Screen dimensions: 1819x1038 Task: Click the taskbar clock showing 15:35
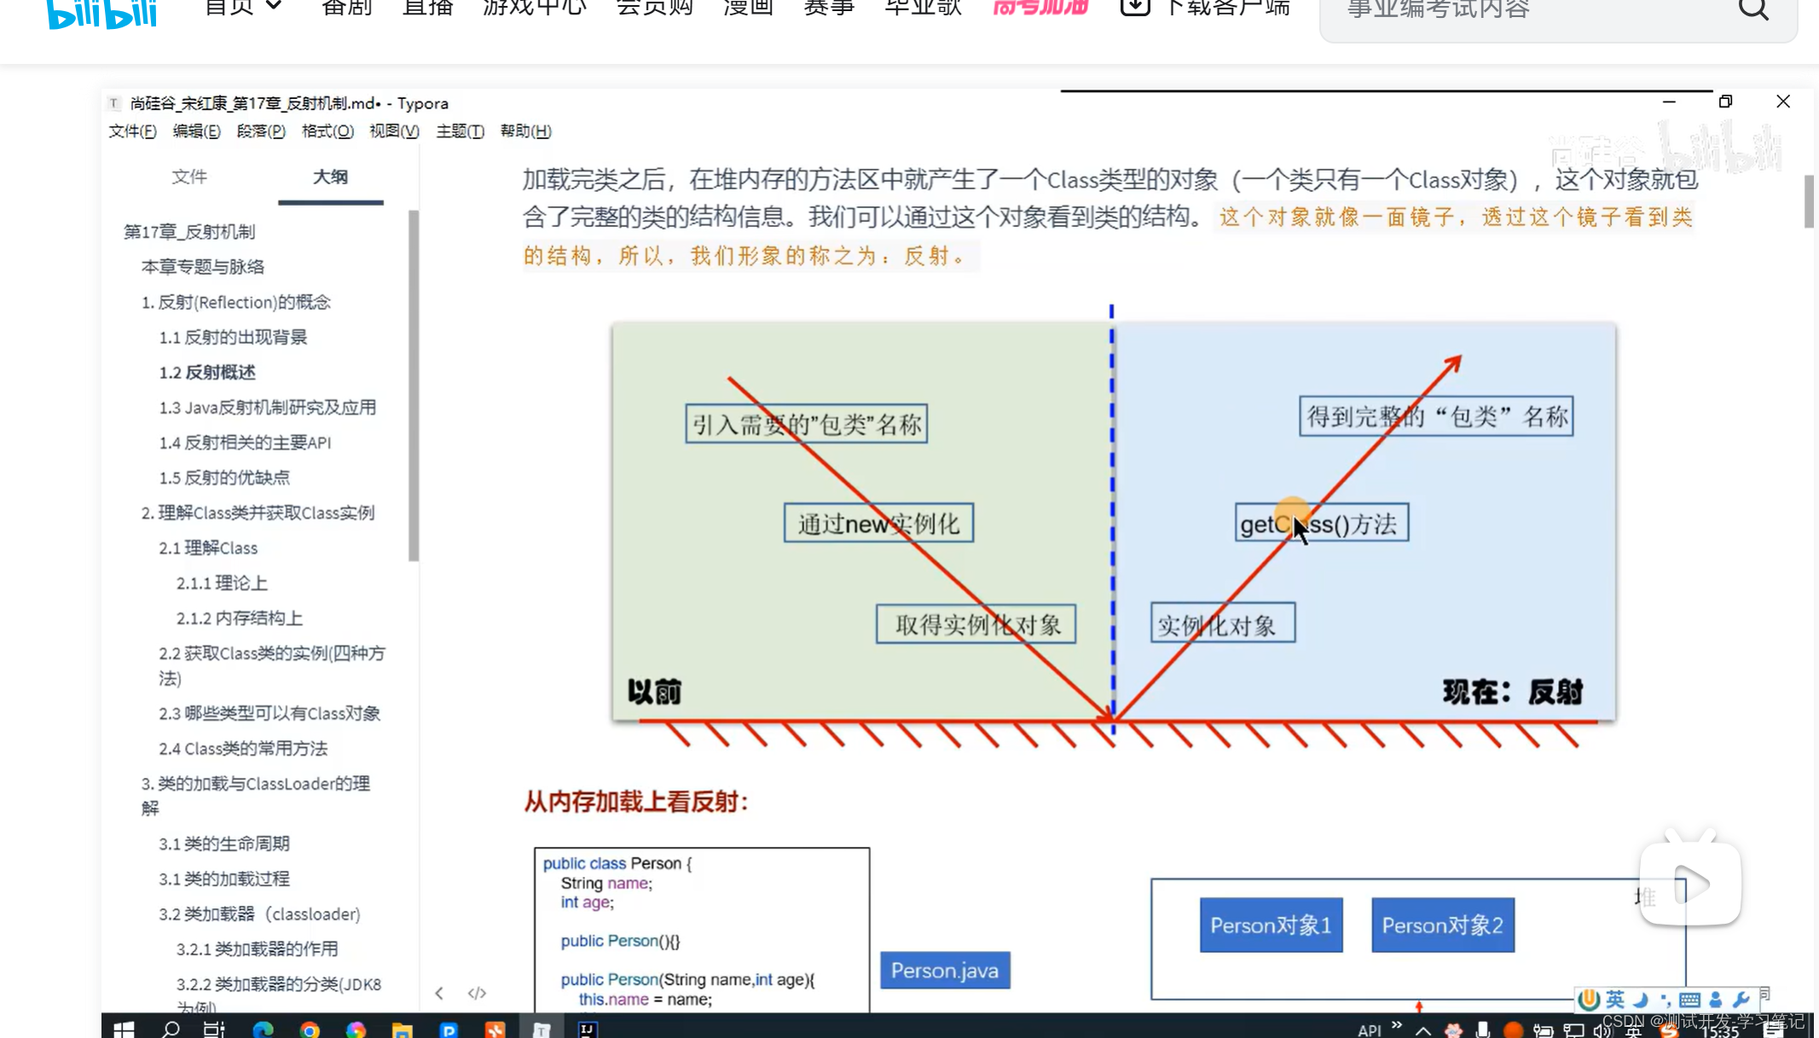(1720, 1031)
